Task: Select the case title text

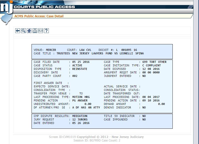Action: coord(100,53)
